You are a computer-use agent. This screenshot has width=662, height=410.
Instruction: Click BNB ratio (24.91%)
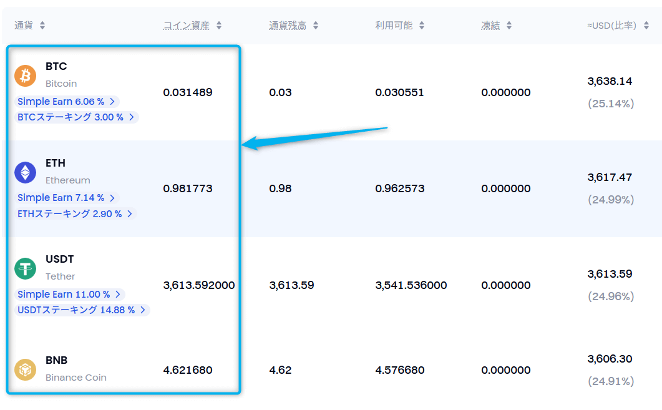point(611,381)
